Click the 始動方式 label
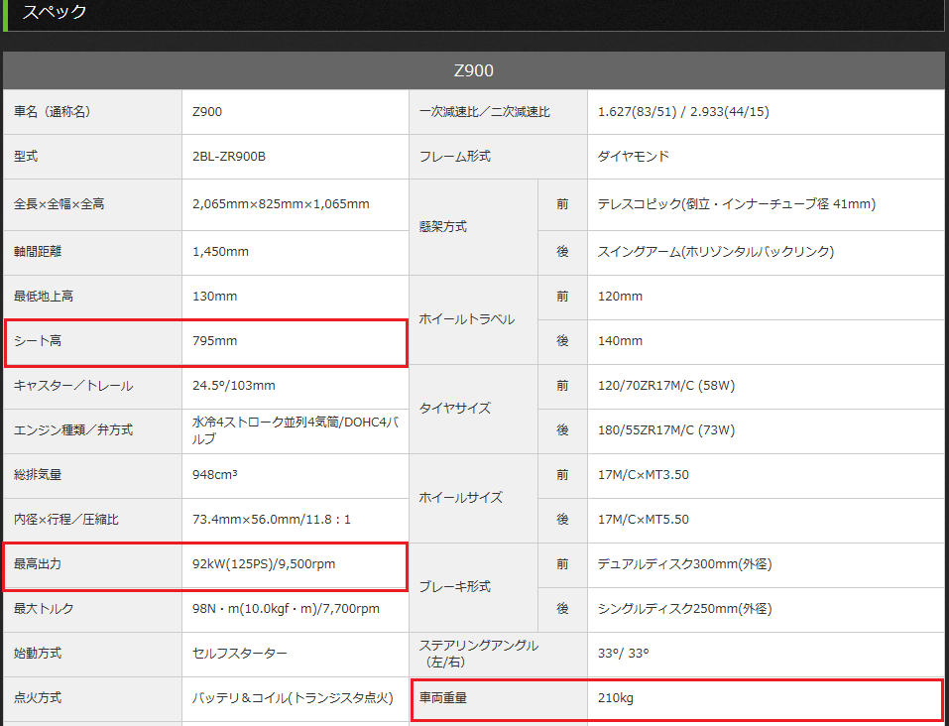The width and height of the screenshot is (949, 726). [38, 654]
